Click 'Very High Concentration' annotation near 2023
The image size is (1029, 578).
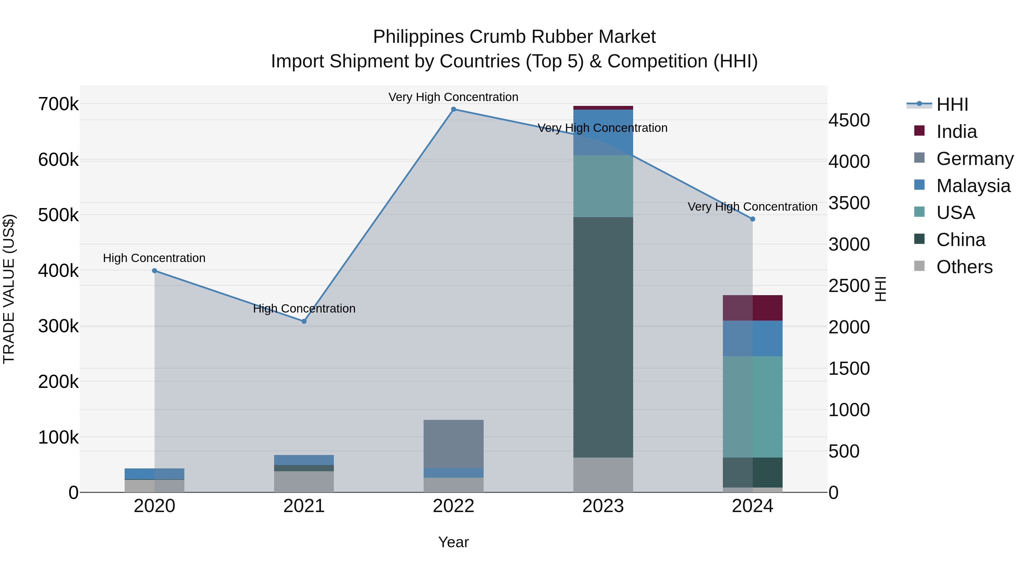602,128
